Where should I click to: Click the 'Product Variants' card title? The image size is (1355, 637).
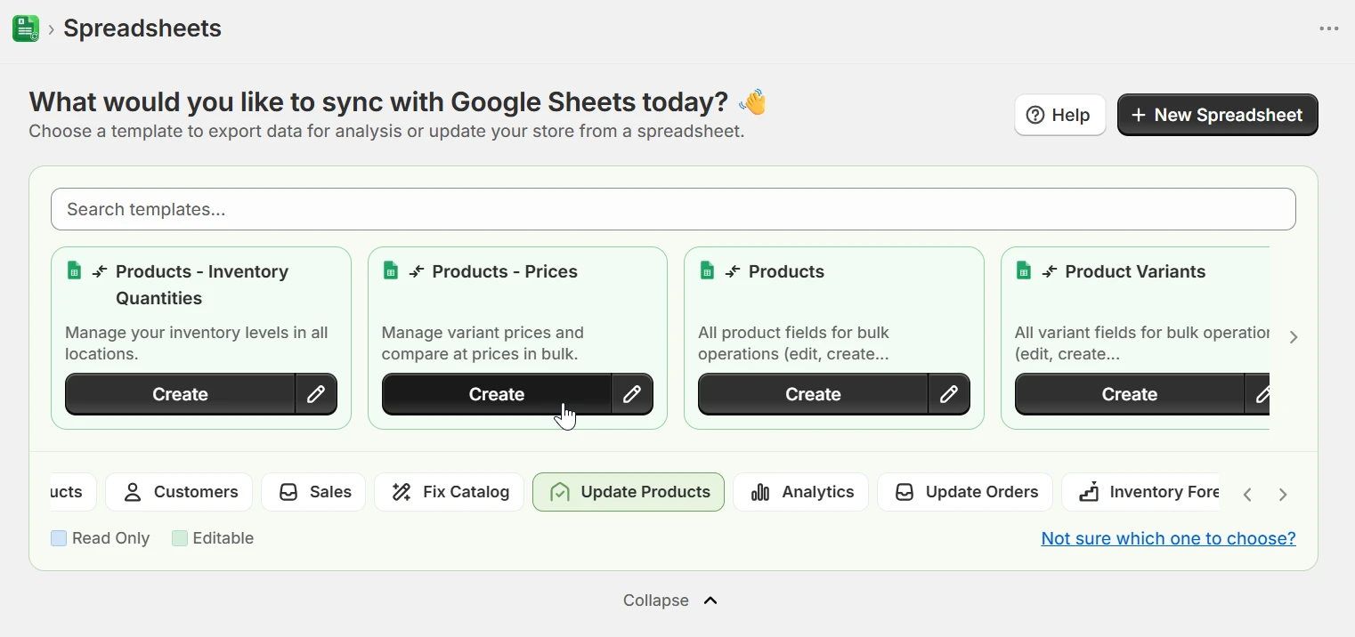[1135, 271]
